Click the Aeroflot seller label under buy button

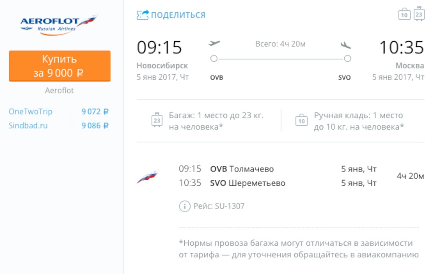[x=59, y=91]
